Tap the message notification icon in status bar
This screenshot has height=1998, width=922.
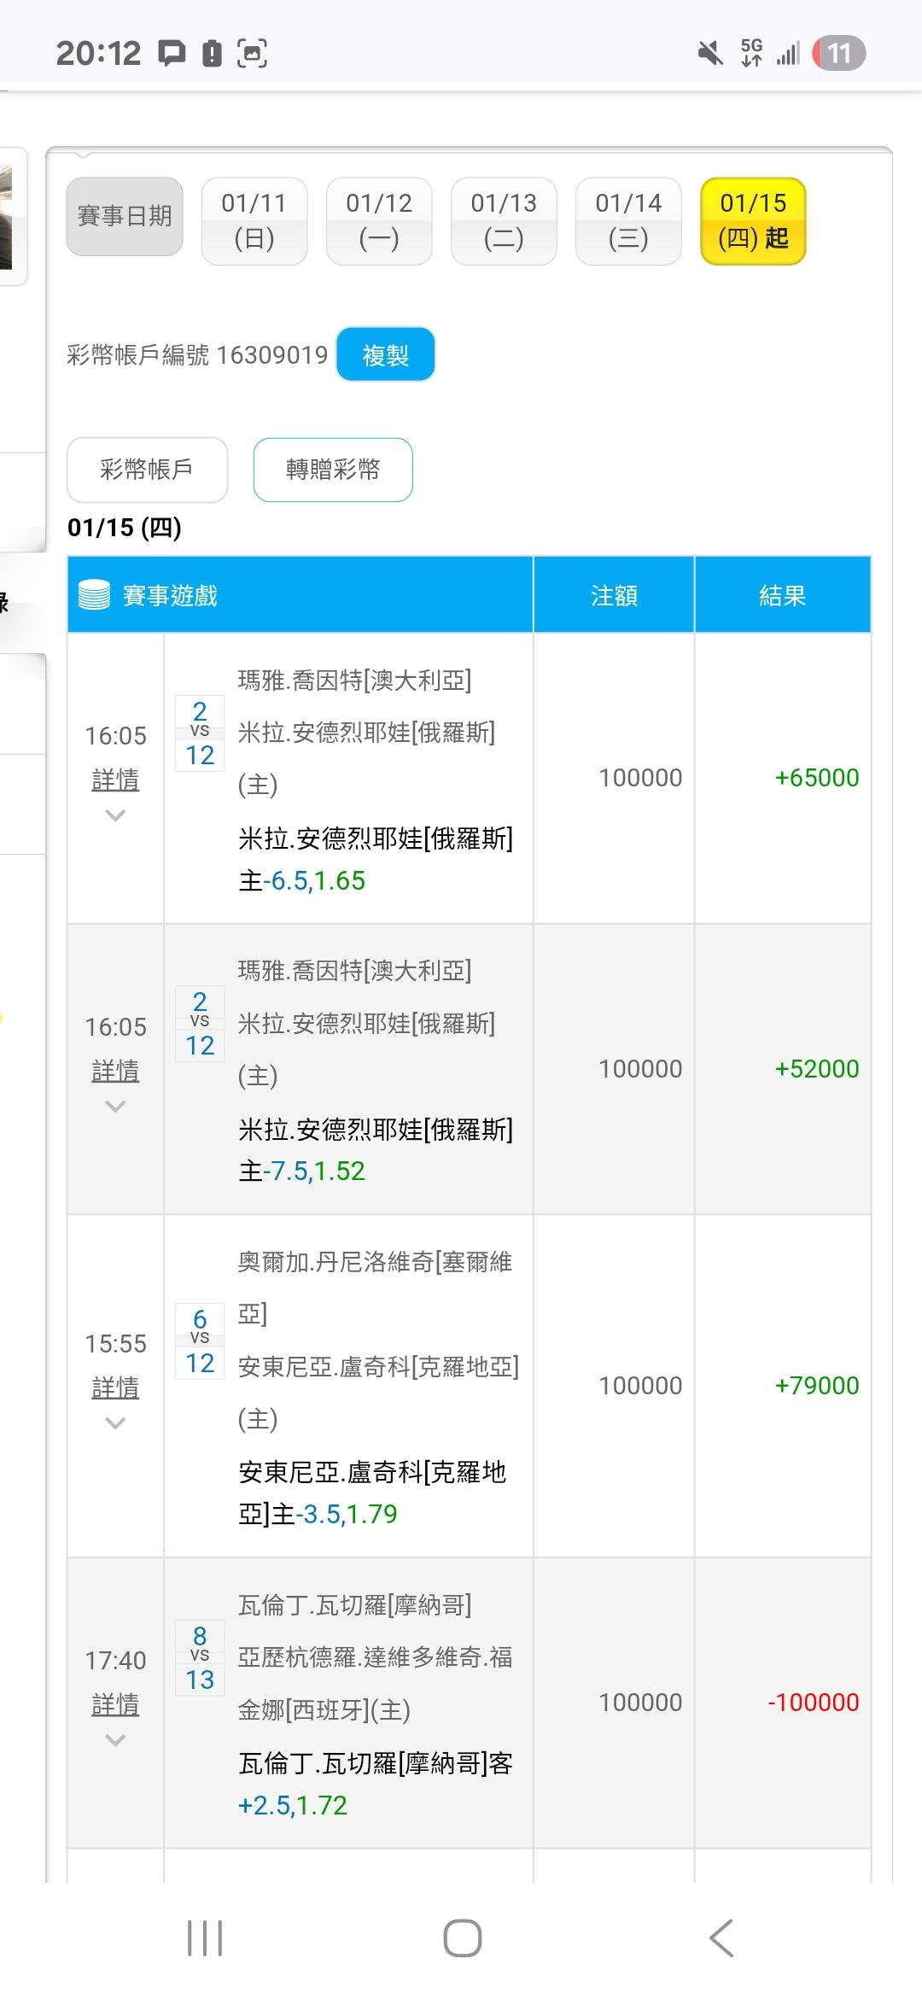(172, 54)
